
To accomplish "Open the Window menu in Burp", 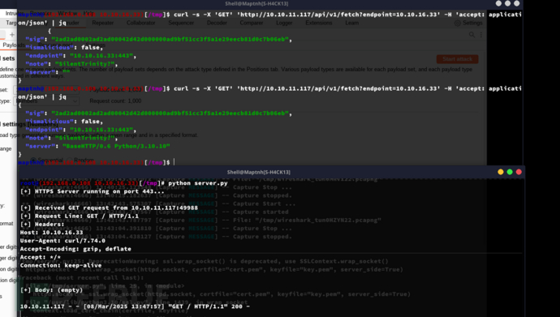I will tap(67, 14).
